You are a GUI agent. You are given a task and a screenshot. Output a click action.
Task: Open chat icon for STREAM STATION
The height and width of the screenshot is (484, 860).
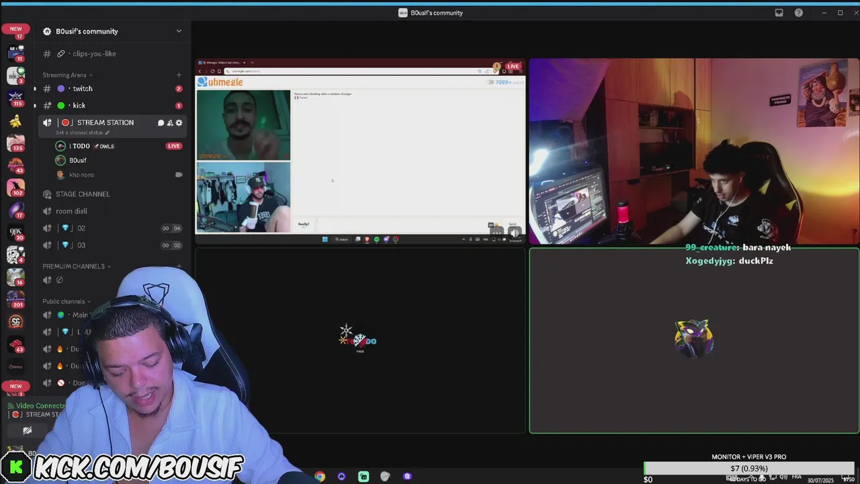point(161,123)
